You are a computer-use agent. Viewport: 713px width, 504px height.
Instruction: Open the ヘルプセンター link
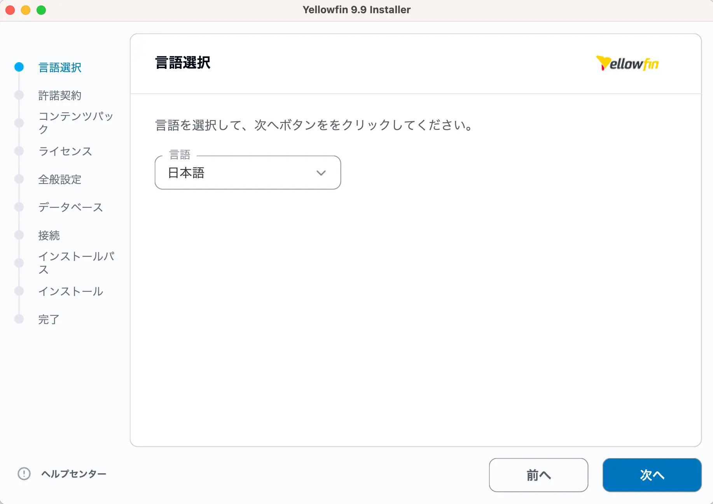point(74,474)
